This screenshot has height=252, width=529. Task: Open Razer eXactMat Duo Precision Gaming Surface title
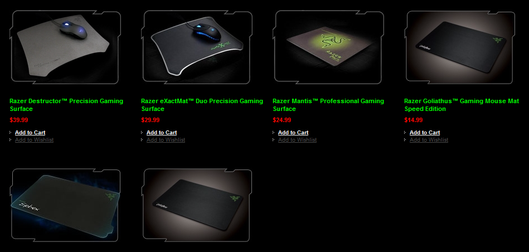tap(202, 105)
